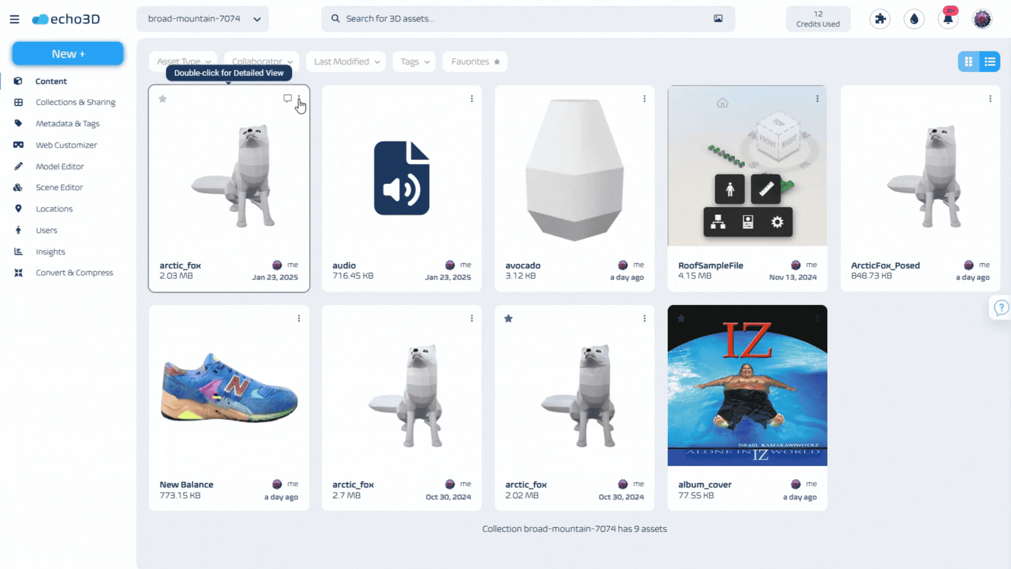Open Convert & Compress tool
This screenshot has height=569, width=1011.
[74, 272]
